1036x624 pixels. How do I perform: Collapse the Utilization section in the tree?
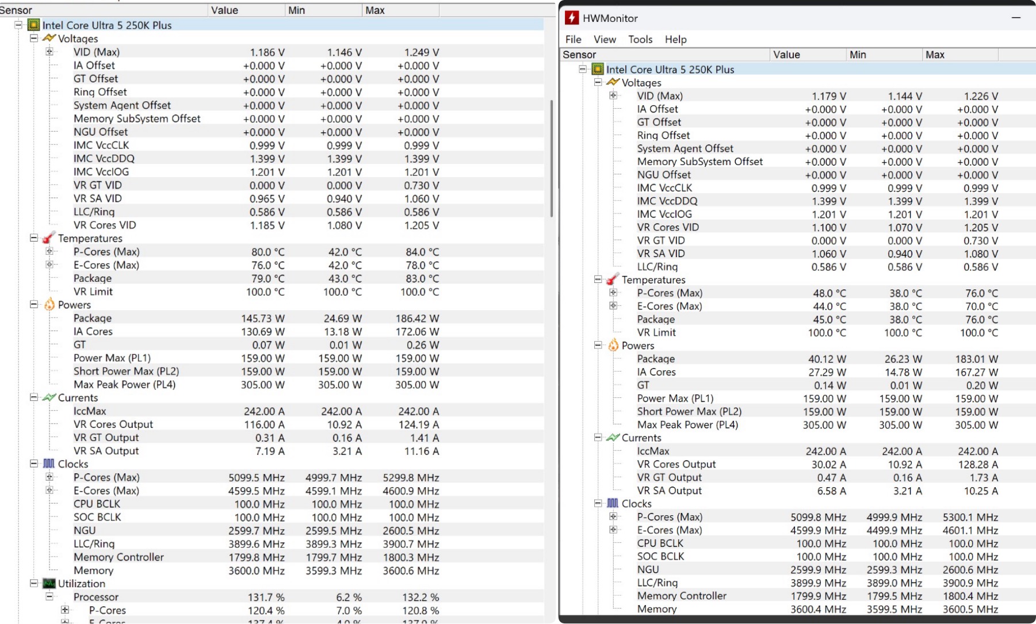(34, 583)
